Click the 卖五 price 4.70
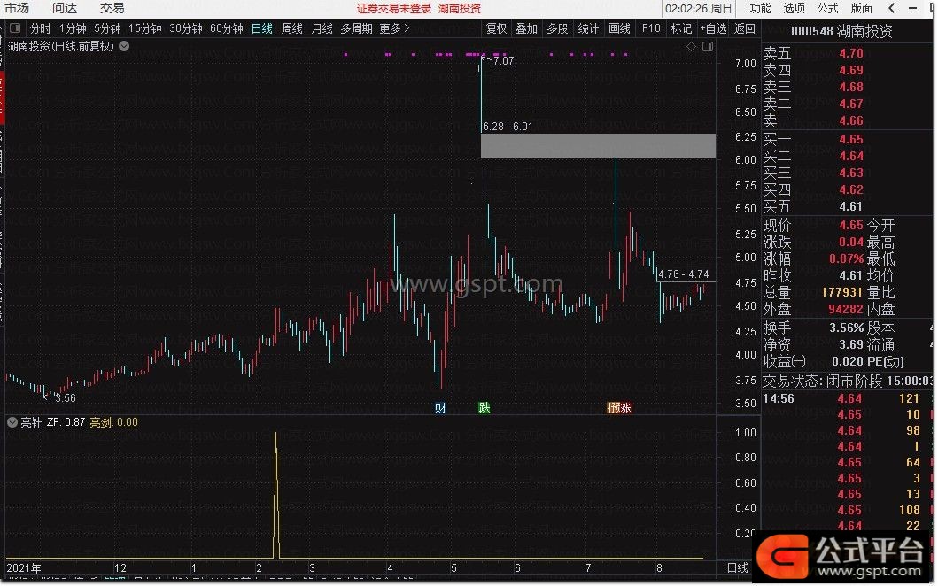Image resolution: width=938 pixels, height=586 pixels. pos(850,53)
